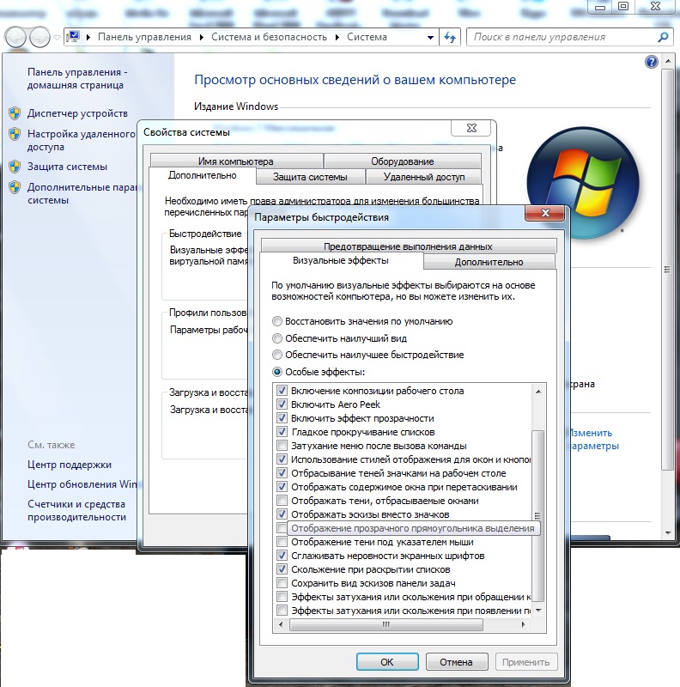Screen dimensions: 680x687
Task: Enable Затухание меню после вызова команды
Action: coord(282,446)
